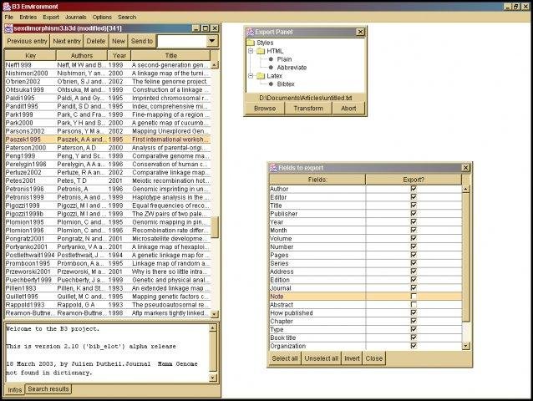
Task: Click down arrow of entries table scrollbar
Action: (x=215, y=314)
